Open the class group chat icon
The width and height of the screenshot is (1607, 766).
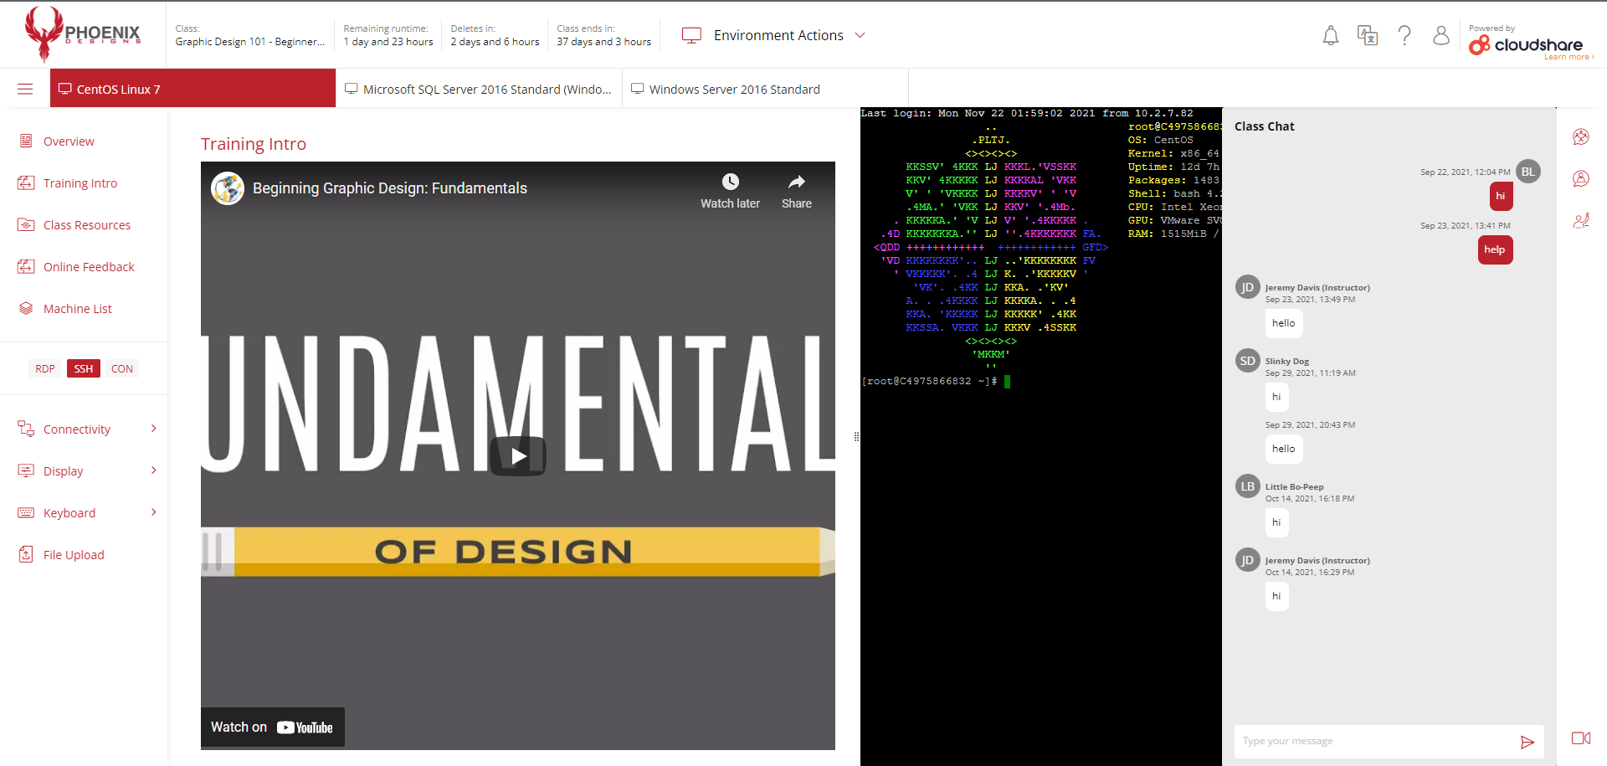1580,137
